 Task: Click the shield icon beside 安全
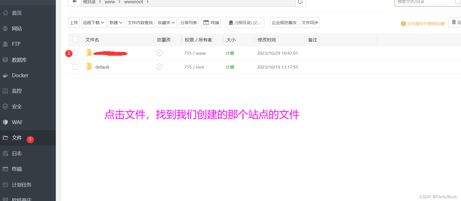click(5, 107)
